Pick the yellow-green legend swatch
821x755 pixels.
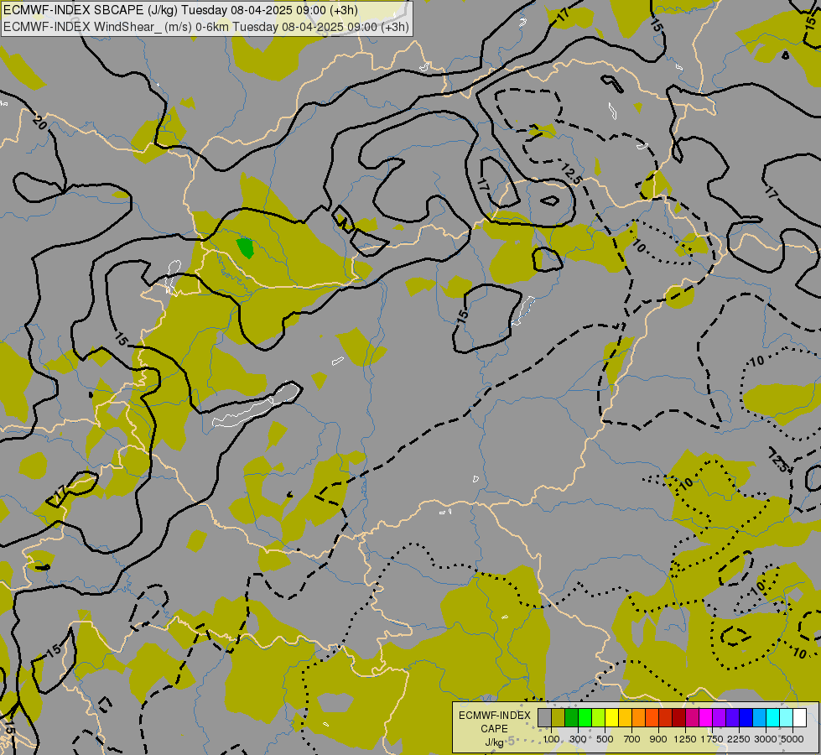598,718
